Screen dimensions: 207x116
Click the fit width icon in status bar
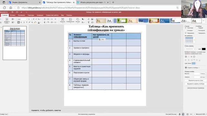(191, 114)
